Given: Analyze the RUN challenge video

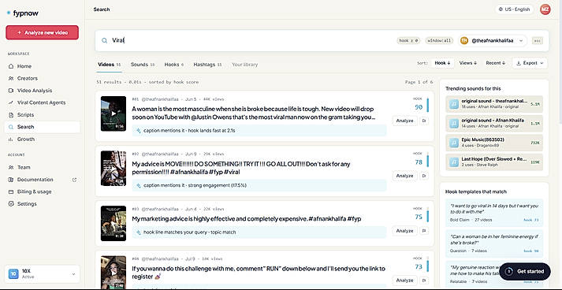Looking at the screenshot, I should point(404,281).
